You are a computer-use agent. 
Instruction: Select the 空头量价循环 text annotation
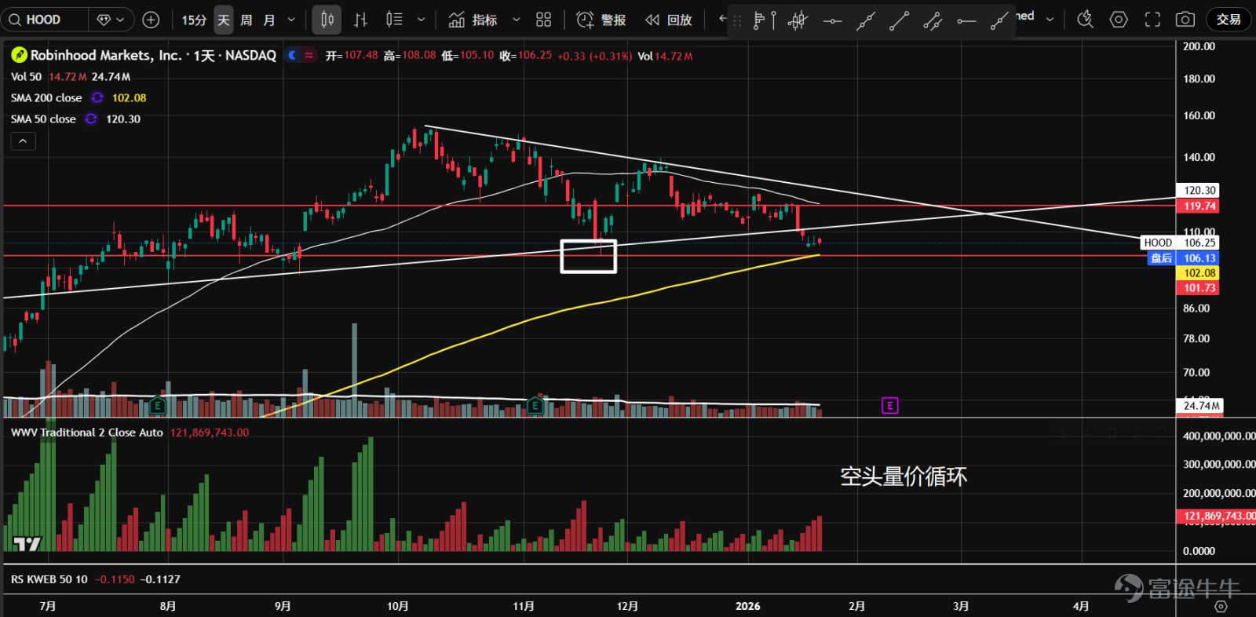[x=904, y=476]
